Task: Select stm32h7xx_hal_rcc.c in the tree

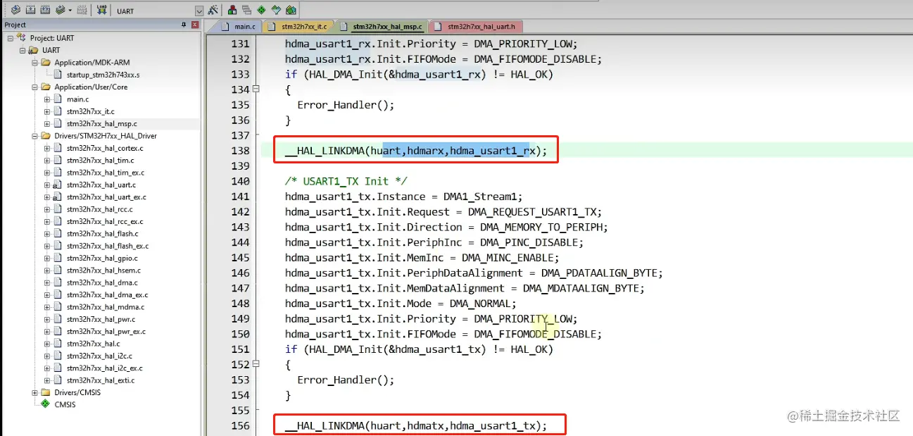Action: 99,209
